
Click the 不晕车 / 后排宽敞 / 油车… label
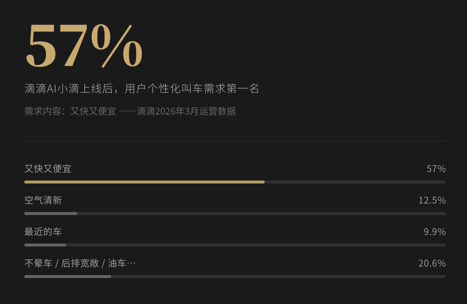[80, 263]
